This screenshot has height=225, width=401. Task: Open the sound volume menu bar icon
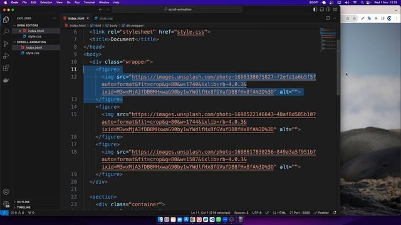pyautogui.click(x=347, y=2)
